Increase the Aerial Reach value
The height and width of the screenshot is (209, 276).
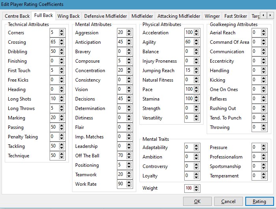[x=263, y=31]
